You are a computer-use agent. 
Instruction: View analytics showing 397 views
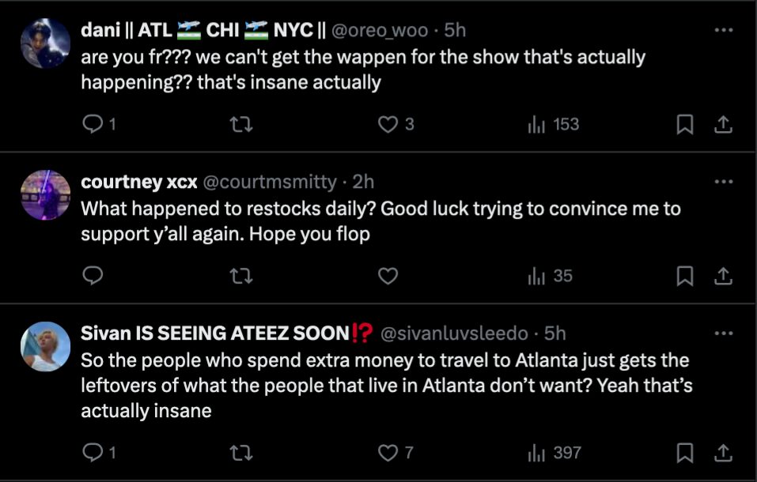coord(554,453)
